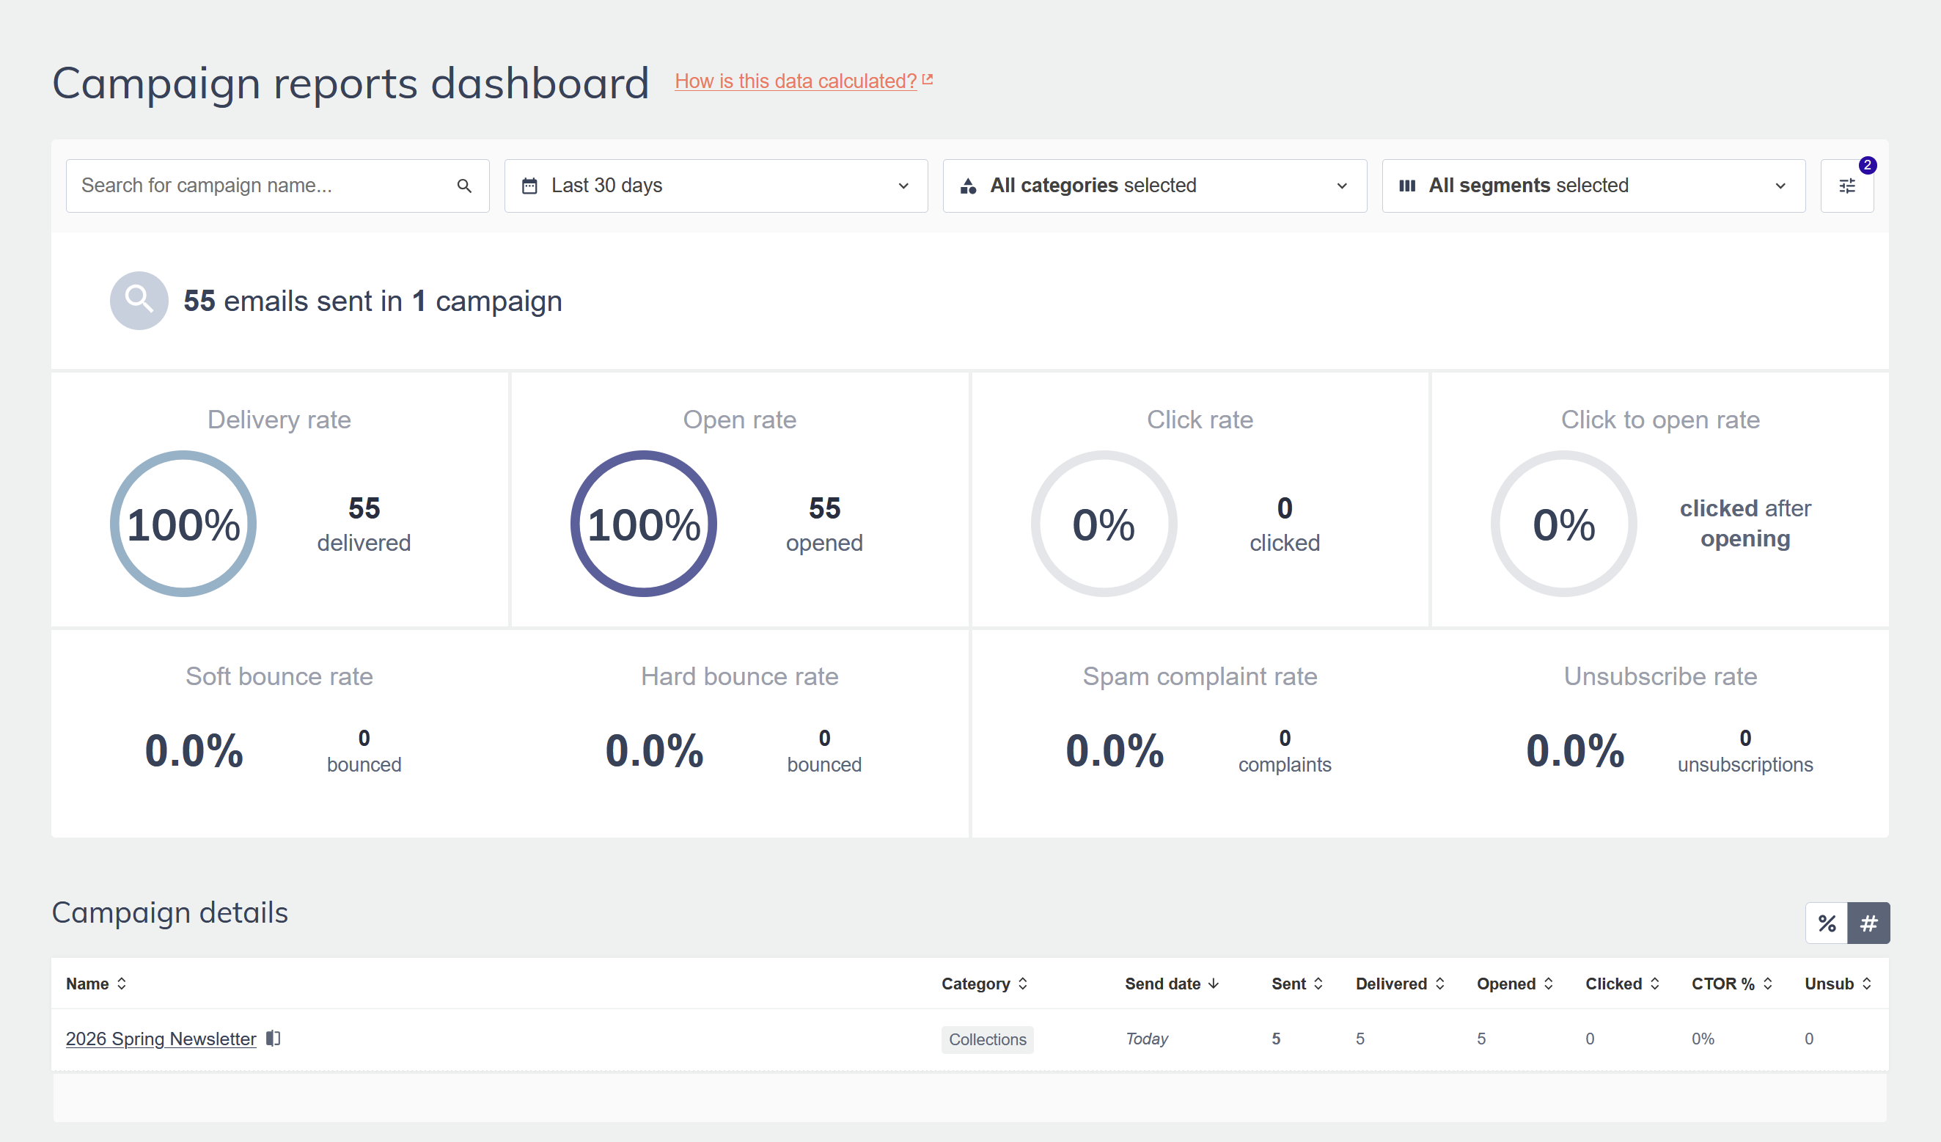Click the split-test icon beside 2026 Spring Newsletter
Image resolution: width=1941 pixels, height=1142 pixels.
coord(274,1038)
